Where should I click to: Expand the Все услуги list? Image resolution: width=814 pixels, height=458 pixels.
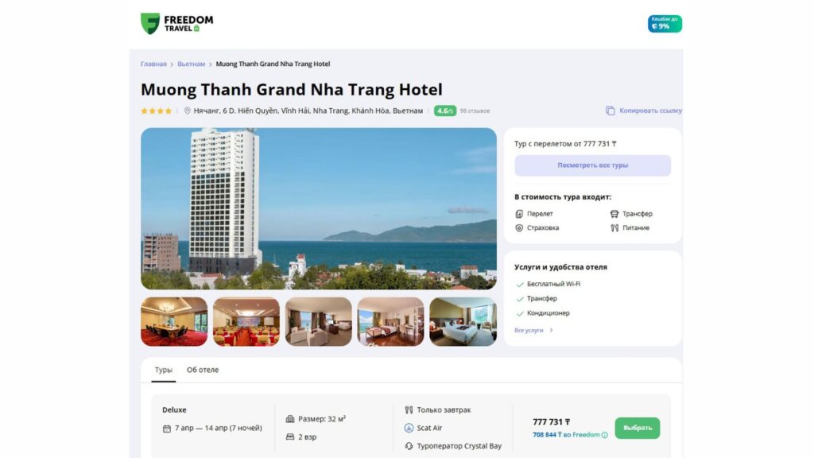(x=533, y=330)
